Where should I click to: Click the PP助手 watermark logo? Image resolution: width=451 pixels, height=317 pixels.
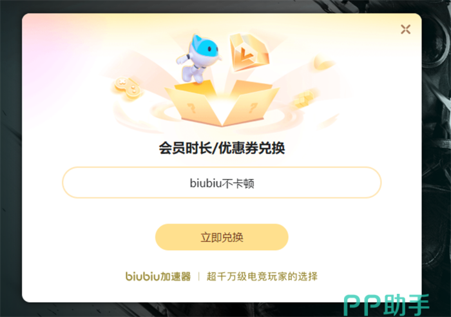coord(387,305)
